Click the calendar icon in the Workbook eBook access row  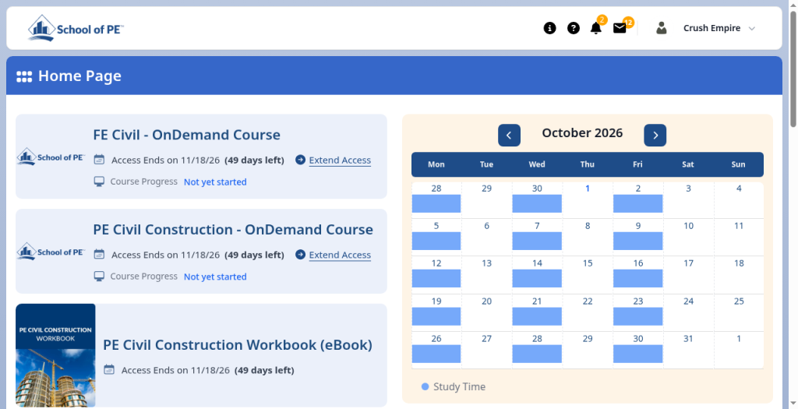(109, 370)
